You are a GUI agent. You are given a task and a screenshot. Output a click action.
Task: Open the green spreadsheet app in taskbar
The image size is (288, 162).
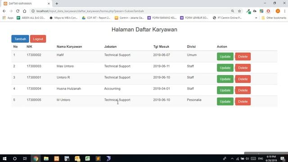click(88, 158)
